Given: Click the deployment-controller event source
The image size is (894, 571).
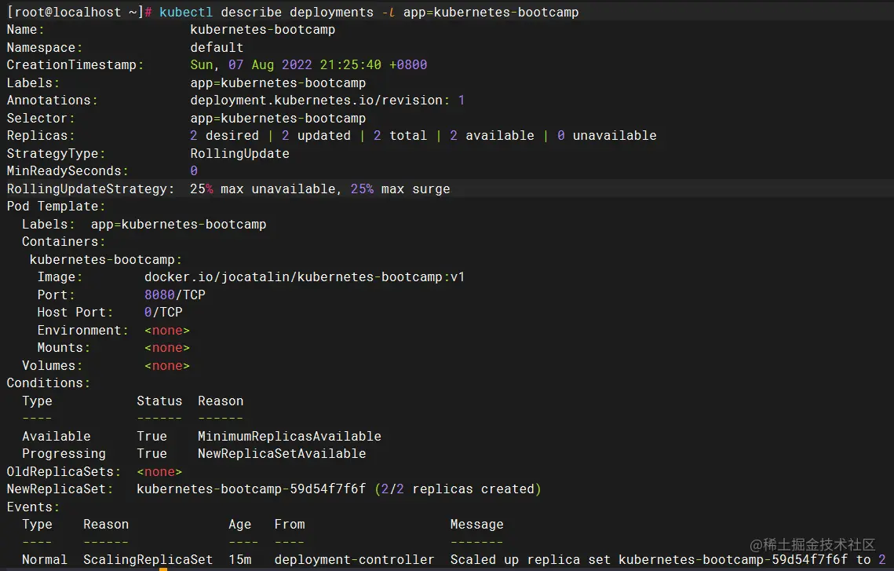Looking at the screenshot, I should (x=354, y=560).
